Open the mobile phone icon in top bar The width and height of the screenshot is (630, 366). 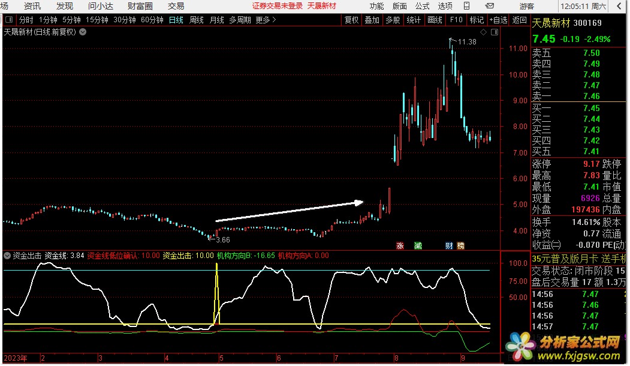[x=466, y=6]
